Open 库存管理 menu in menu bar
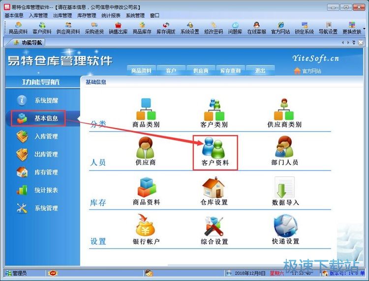Viewport: 369px width, 281px height. tap(87, 16)
